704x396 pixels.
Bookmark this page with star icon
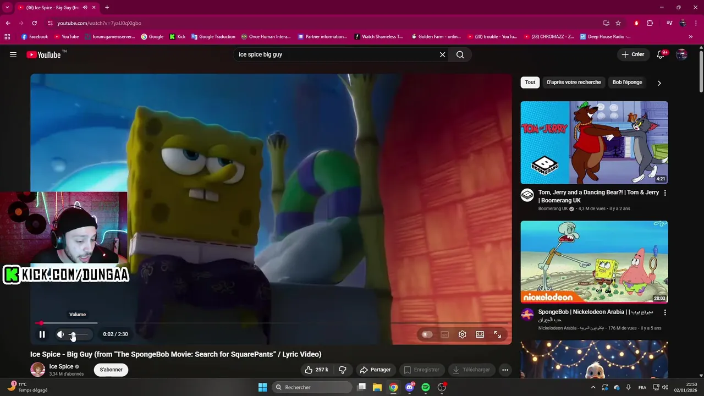618,23
